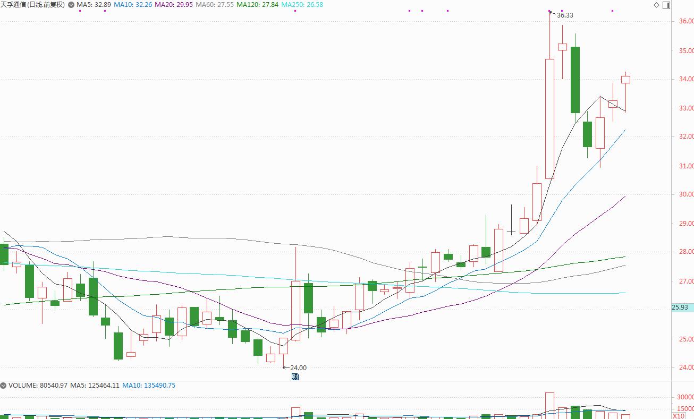This screenshot has width=694, height=419.
Task: Click the 28.00 price axis label
Action: click(x=686, y=252)
